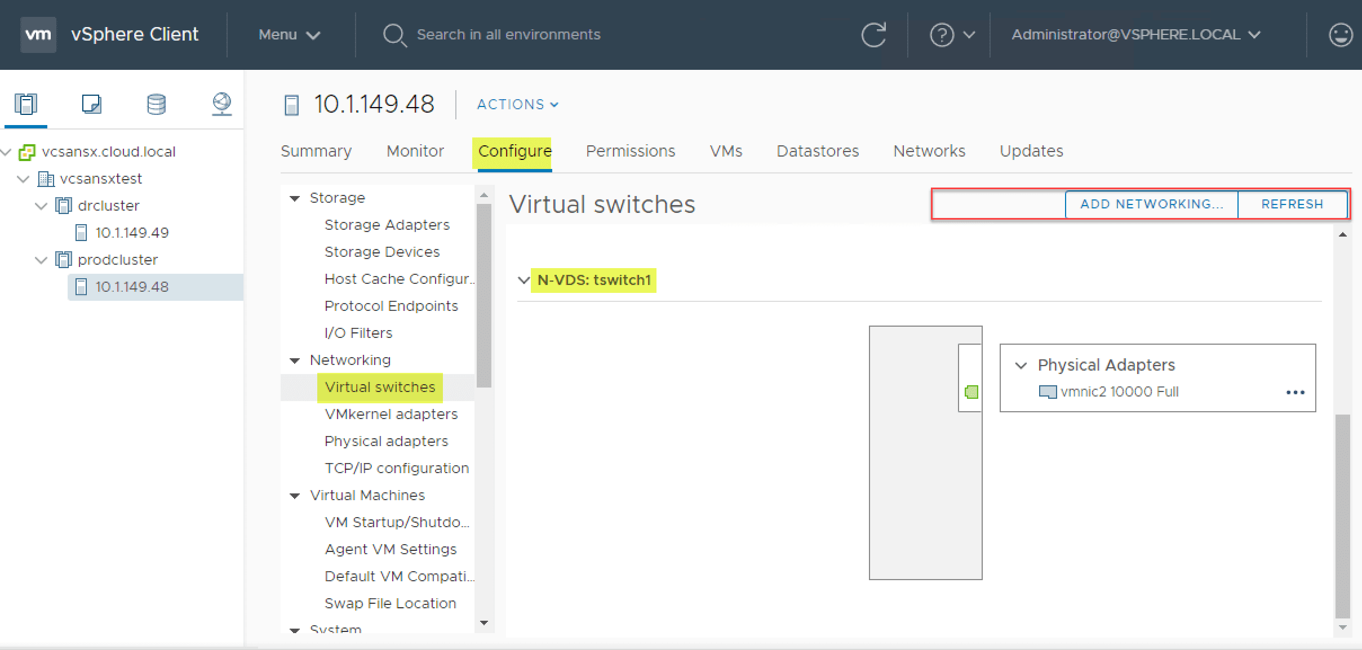Screen dimensions: 1362x650
Task: Switch to the VMs and Templates view
Action: coord(91,104)
